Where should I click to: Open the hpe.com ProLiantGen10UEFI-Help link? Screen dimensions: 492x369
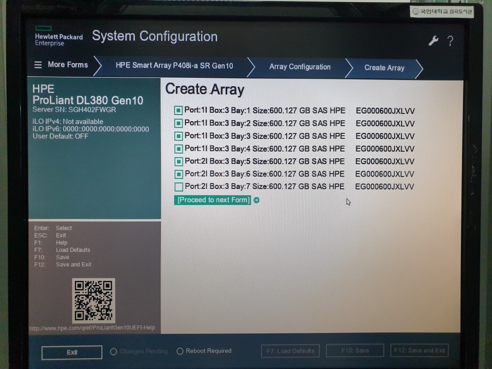click(92, 328)
